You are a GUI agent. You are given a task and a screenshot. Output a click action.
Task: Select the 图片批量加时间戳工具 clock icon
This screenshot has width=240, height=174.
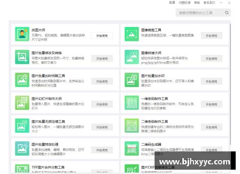[22, 80]
